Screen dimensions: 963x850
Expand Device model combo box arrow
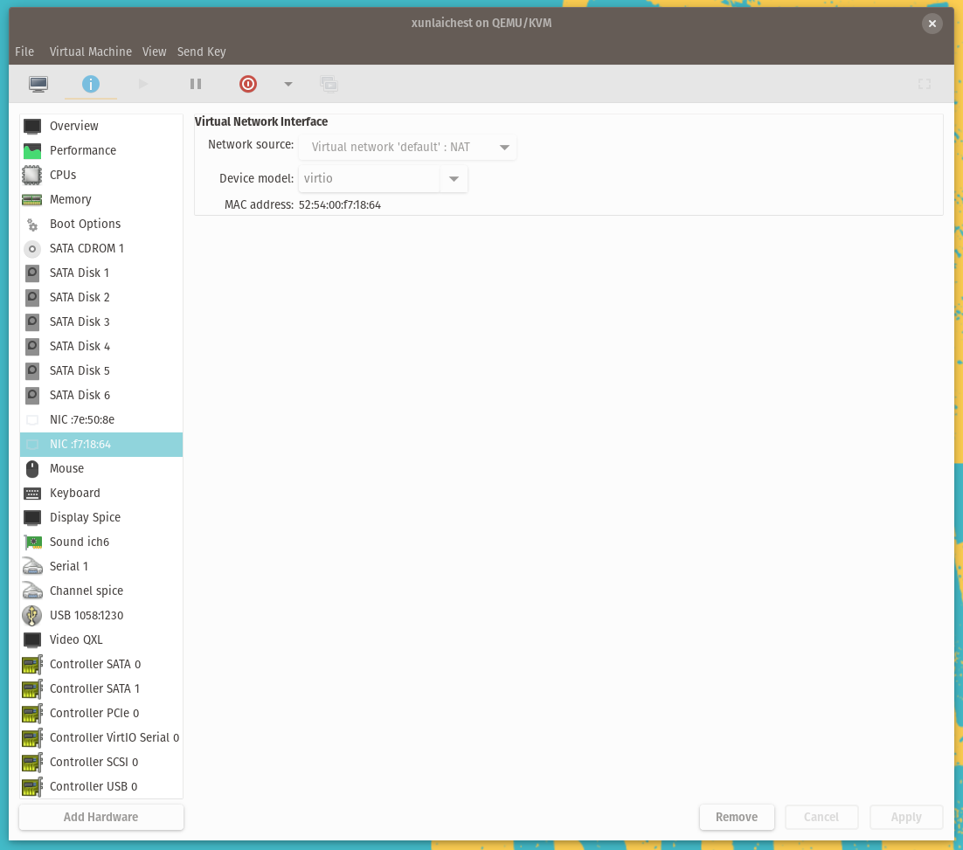click(x=454, y=179)
